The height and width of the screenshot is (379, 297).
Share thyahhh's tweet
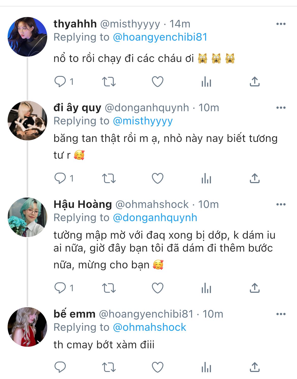(255, 82)
